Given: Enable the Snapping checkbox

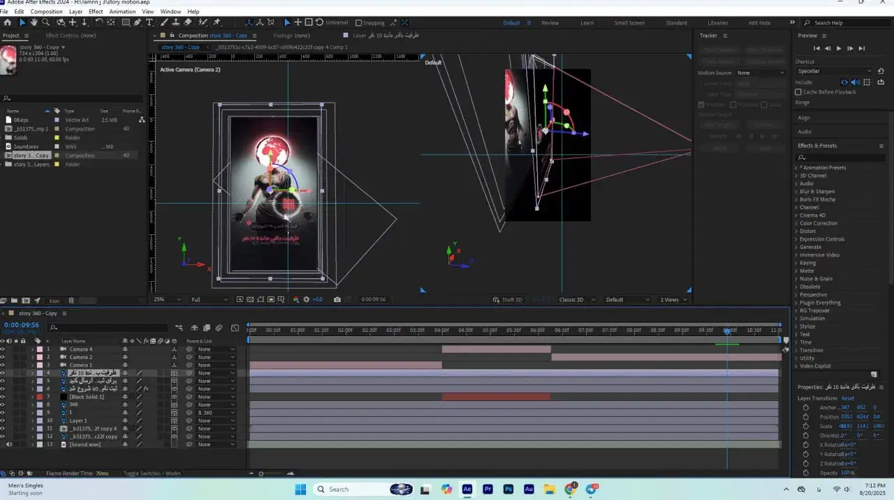Looking at the screenshot, I should (x=359, y=23).
